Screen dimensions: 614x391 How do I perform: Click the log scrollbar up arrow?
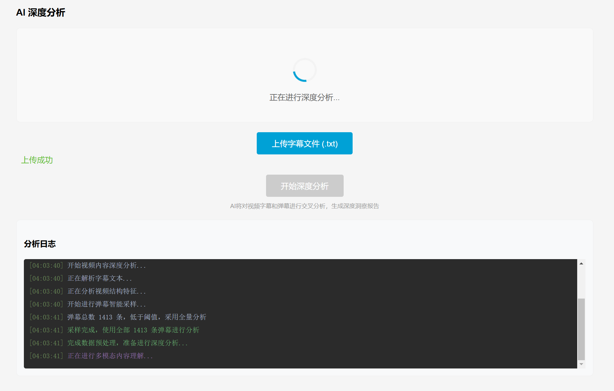pos(581,263)
